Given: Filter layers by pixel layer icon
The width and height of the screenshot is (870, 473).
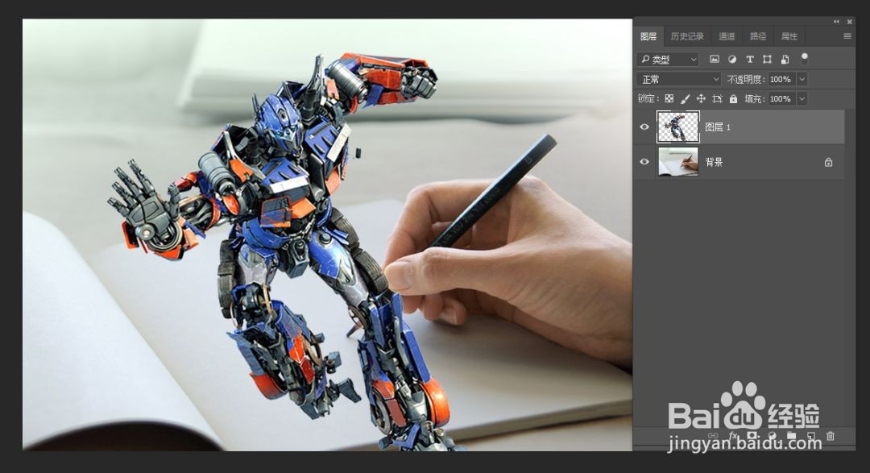Looking at the screenshot, I should 715,59.
